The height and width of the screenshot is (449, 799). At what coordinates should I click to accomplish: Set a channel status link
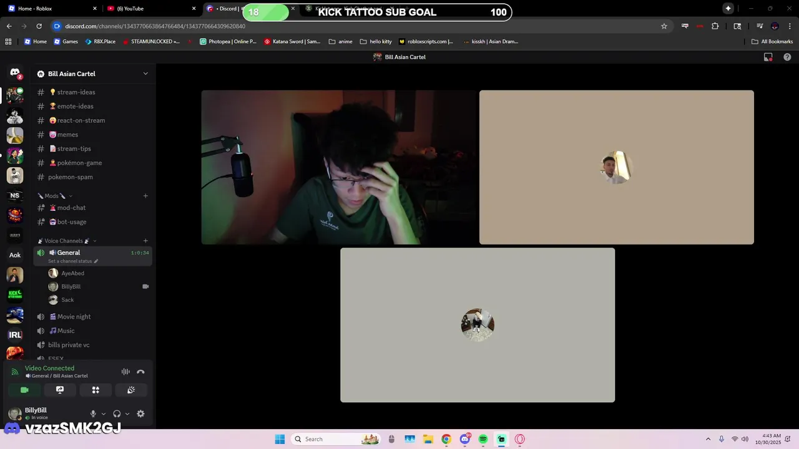[73, 261]
